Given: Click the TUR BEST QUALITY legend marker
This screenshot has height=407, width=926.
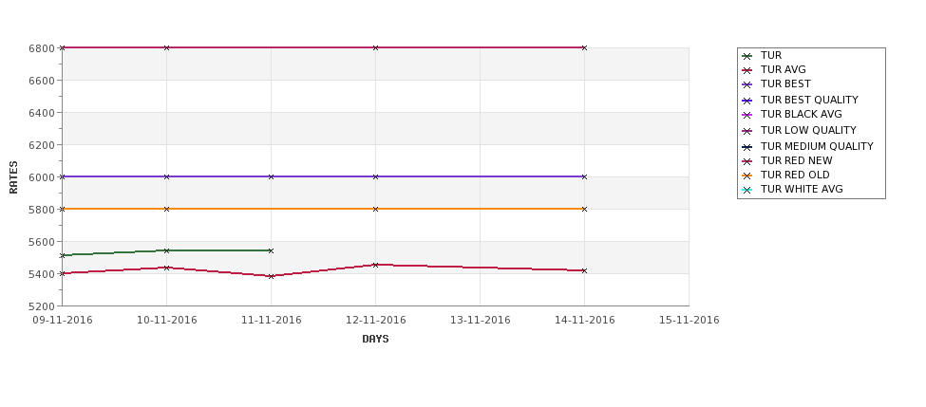Looking at the screenshot, I should [x=747, y=101].
